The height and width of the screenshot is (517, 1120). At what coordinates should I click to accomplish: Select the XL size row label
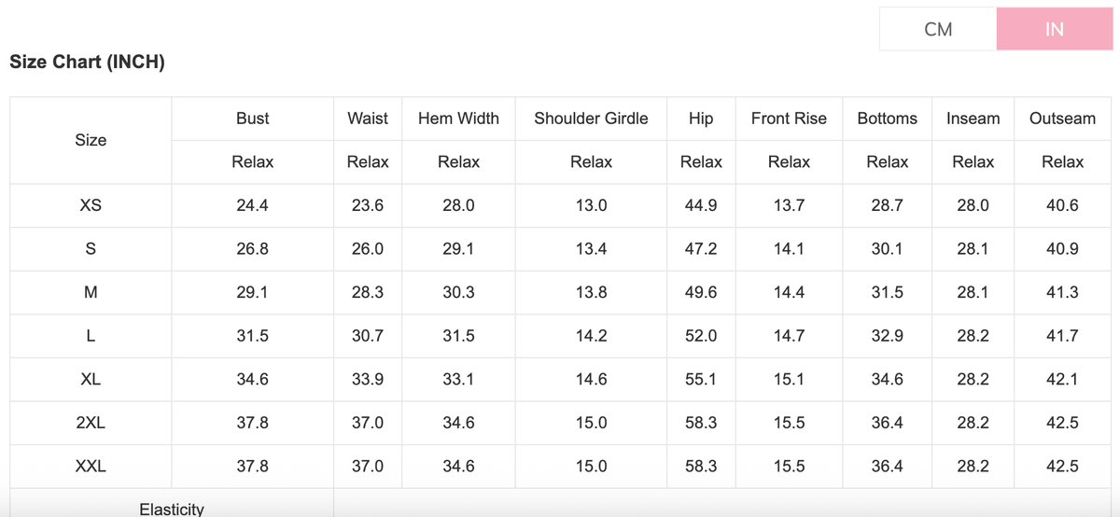[x=91, y=379]
